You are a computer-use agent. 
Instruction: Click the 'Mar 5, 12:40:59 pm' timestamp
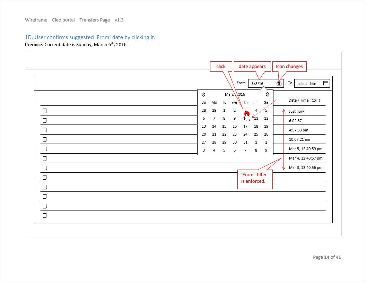coord(306,149)
